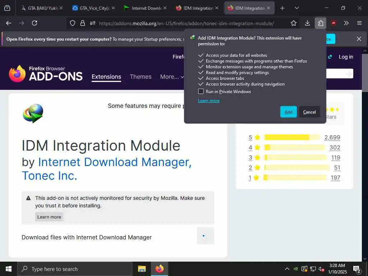Viewport: 368px width, 276px height.
Task: Click the 4-star rating bar
Action: click(x=295, y=147)
